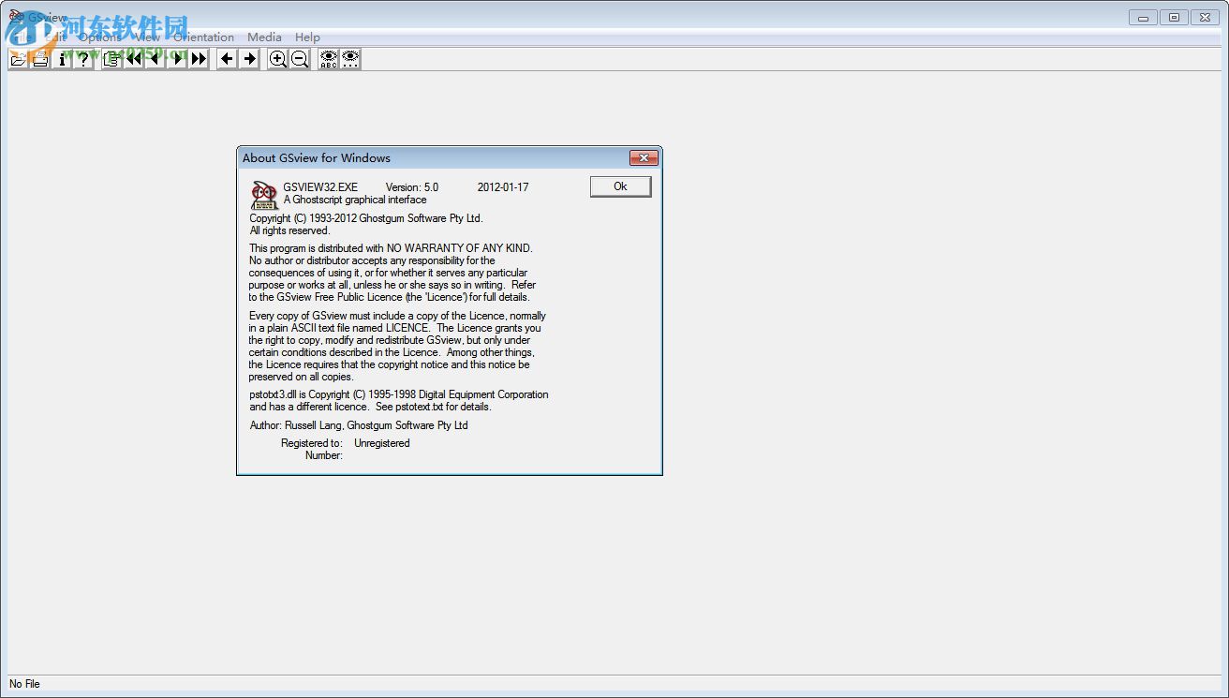Select the Goto Page hand icon

pyautogui.click(x=111, y=58)
